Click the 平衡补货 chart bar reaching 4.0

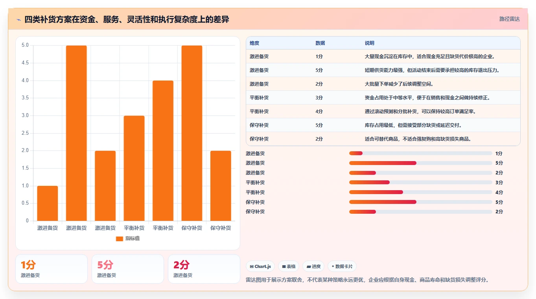point(163,150)
